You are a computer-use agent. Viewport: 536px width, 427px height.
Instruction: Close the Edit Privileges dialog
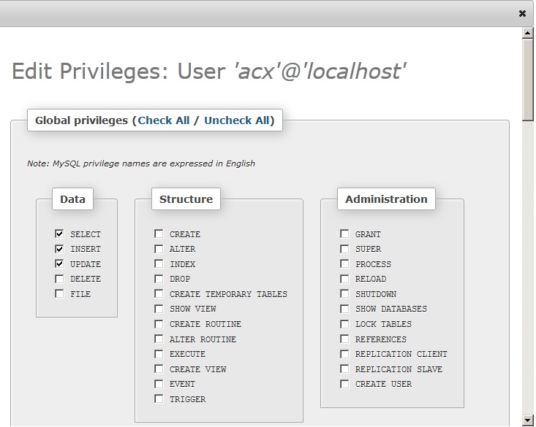click(522, 13)
